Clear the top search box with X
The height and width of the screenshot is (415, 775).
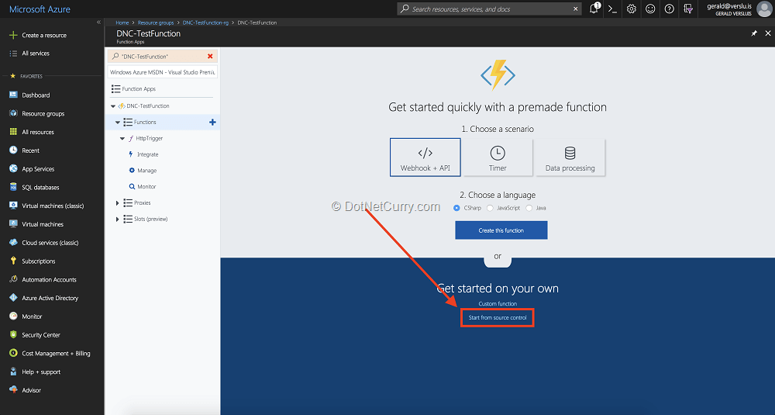[575, 9]
